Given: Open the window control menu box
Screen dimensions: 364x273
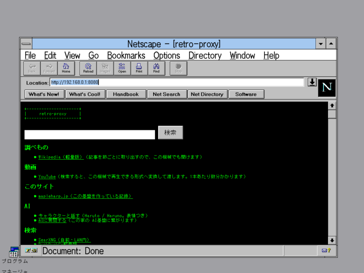Looking at the screenshot, I should pyautogui.click(x=26, y=44).
